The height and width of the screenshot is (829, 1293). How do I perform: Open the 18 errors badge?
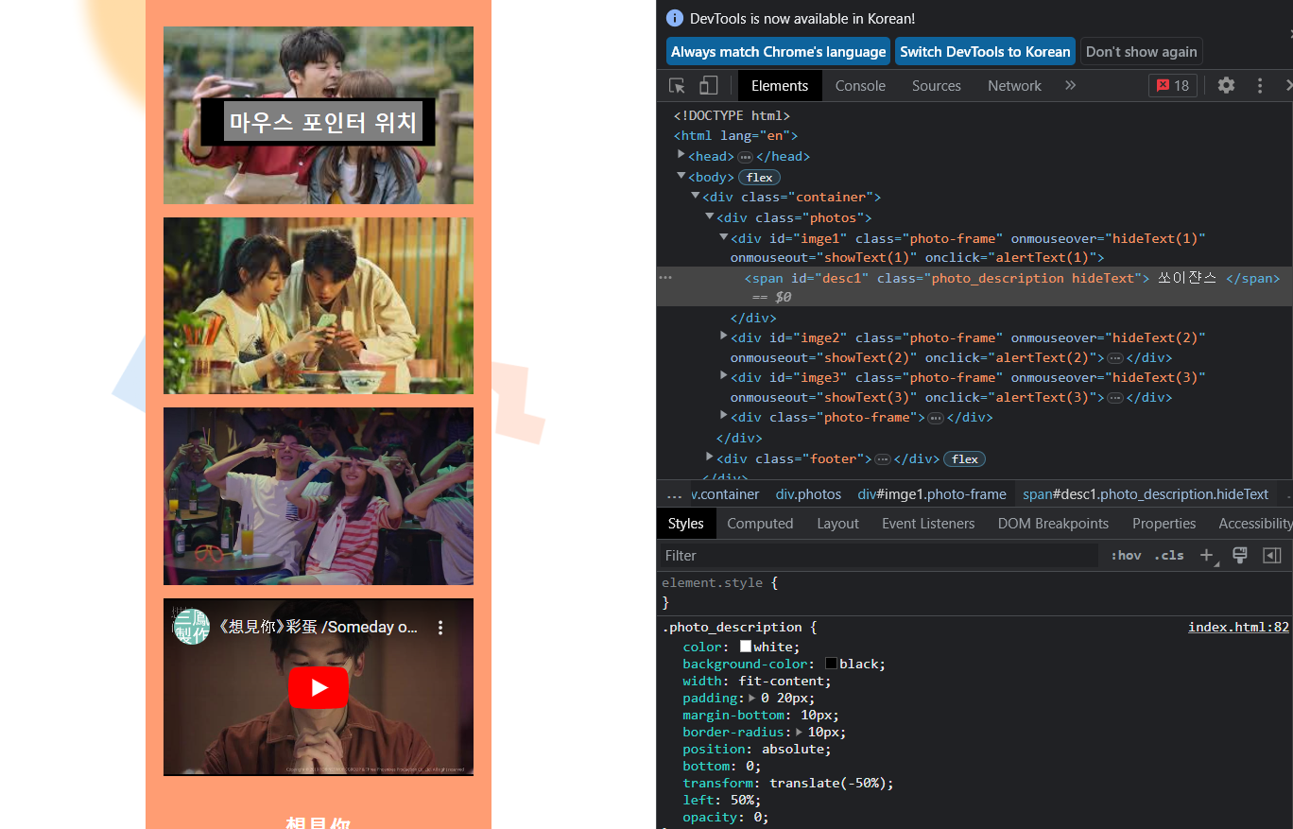pyautogui.click(x=1173, y=86)
